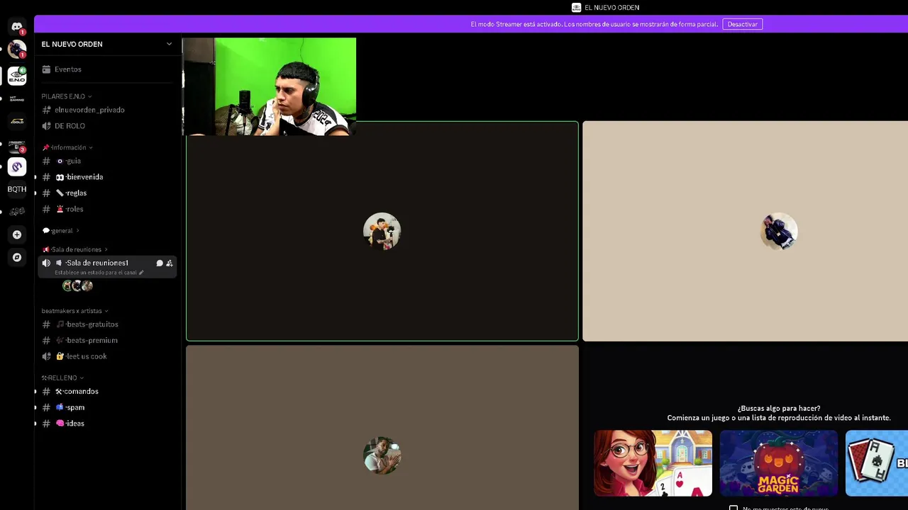Open the bienvenida channel

106,177
